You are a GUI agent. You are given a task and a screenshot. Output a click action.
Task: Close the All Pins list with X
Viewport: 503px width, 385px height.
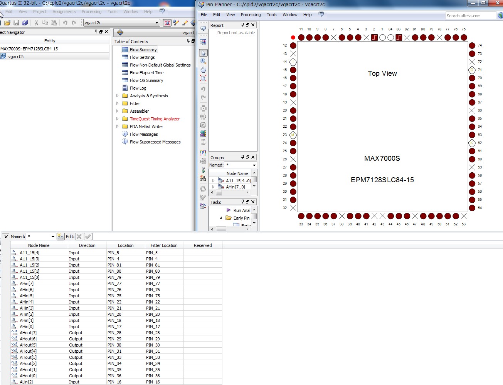point(6,237)
